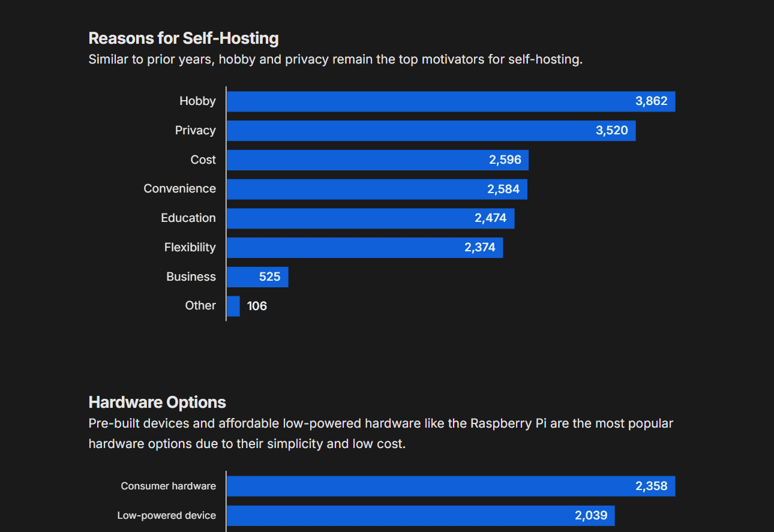Click the "Convenience" axis label
774x532 pixels.
179,189
